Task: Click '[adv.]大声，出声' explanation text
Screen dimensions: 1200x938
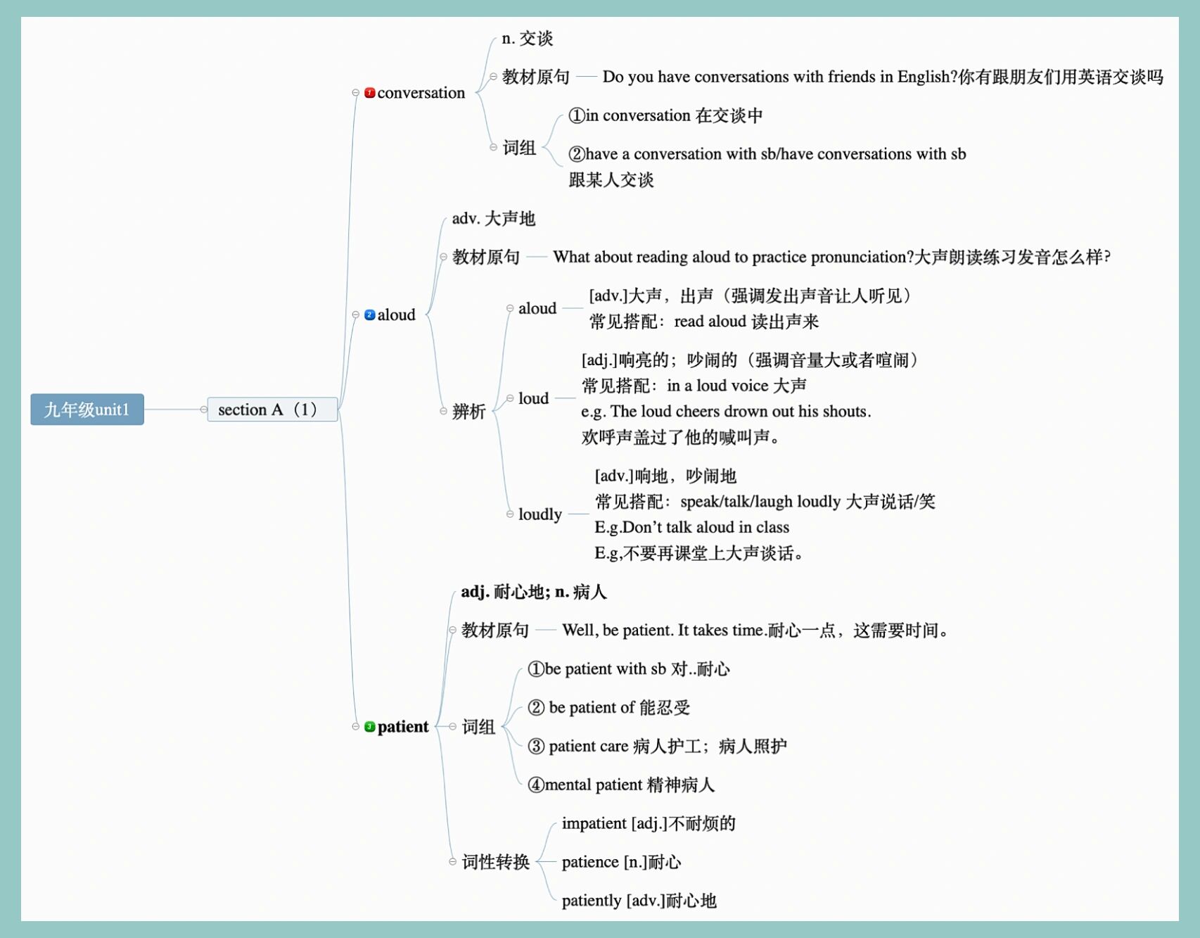Action: pyautogui.click(x=751, y=308)
